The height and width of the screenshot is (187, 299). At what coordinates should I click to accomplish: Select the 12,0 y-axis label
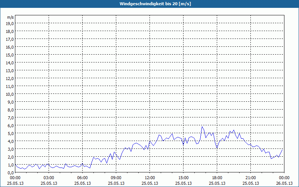(10, 79)
